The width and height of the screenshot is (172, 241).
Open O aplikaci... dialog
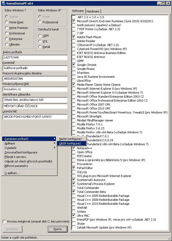(x=29, y=173)
